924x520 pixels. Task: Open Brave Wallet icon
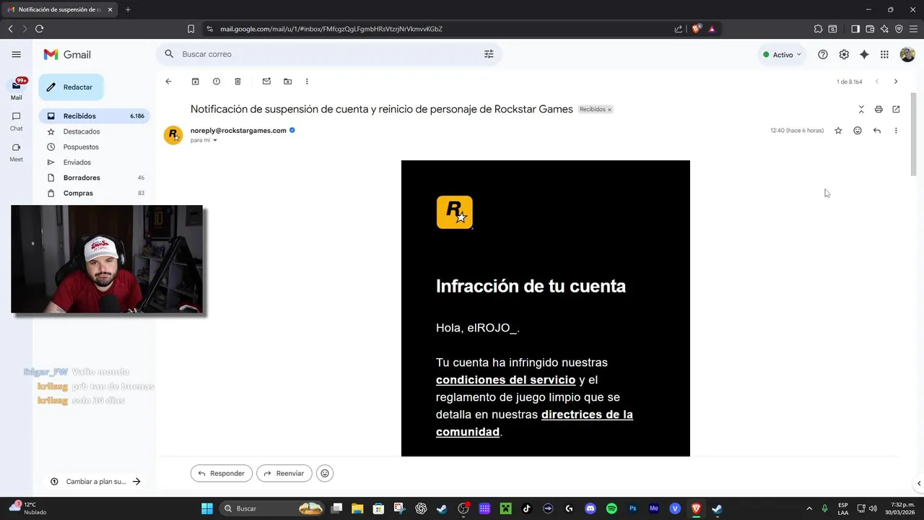tap(870, 29)
